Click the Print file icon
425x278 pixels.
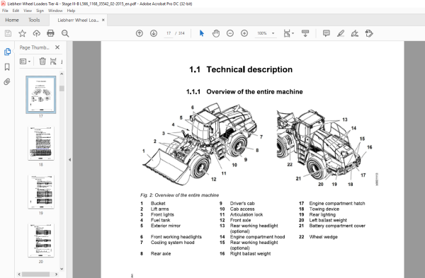coord(51,33)
